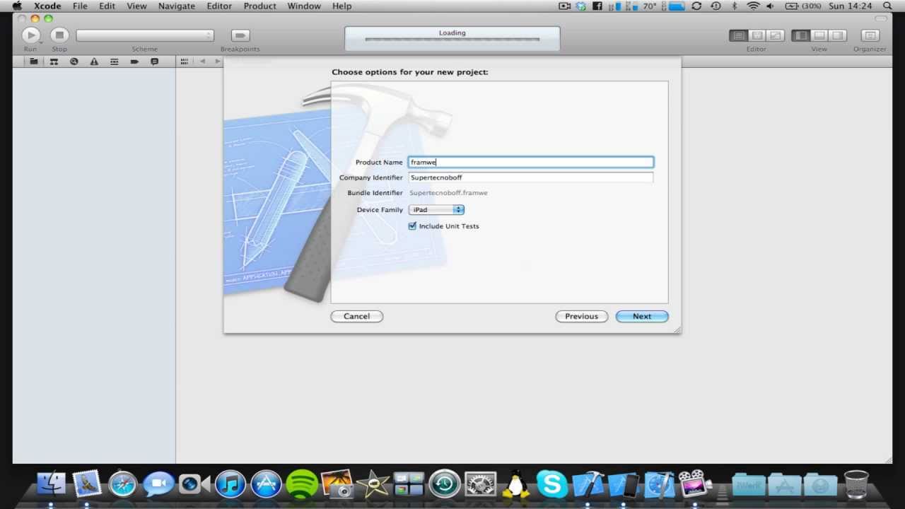Screen dimensions: 905x509
Task: Select the Assistant editor button
Action: pyautogui.click(x=757, y=35)
